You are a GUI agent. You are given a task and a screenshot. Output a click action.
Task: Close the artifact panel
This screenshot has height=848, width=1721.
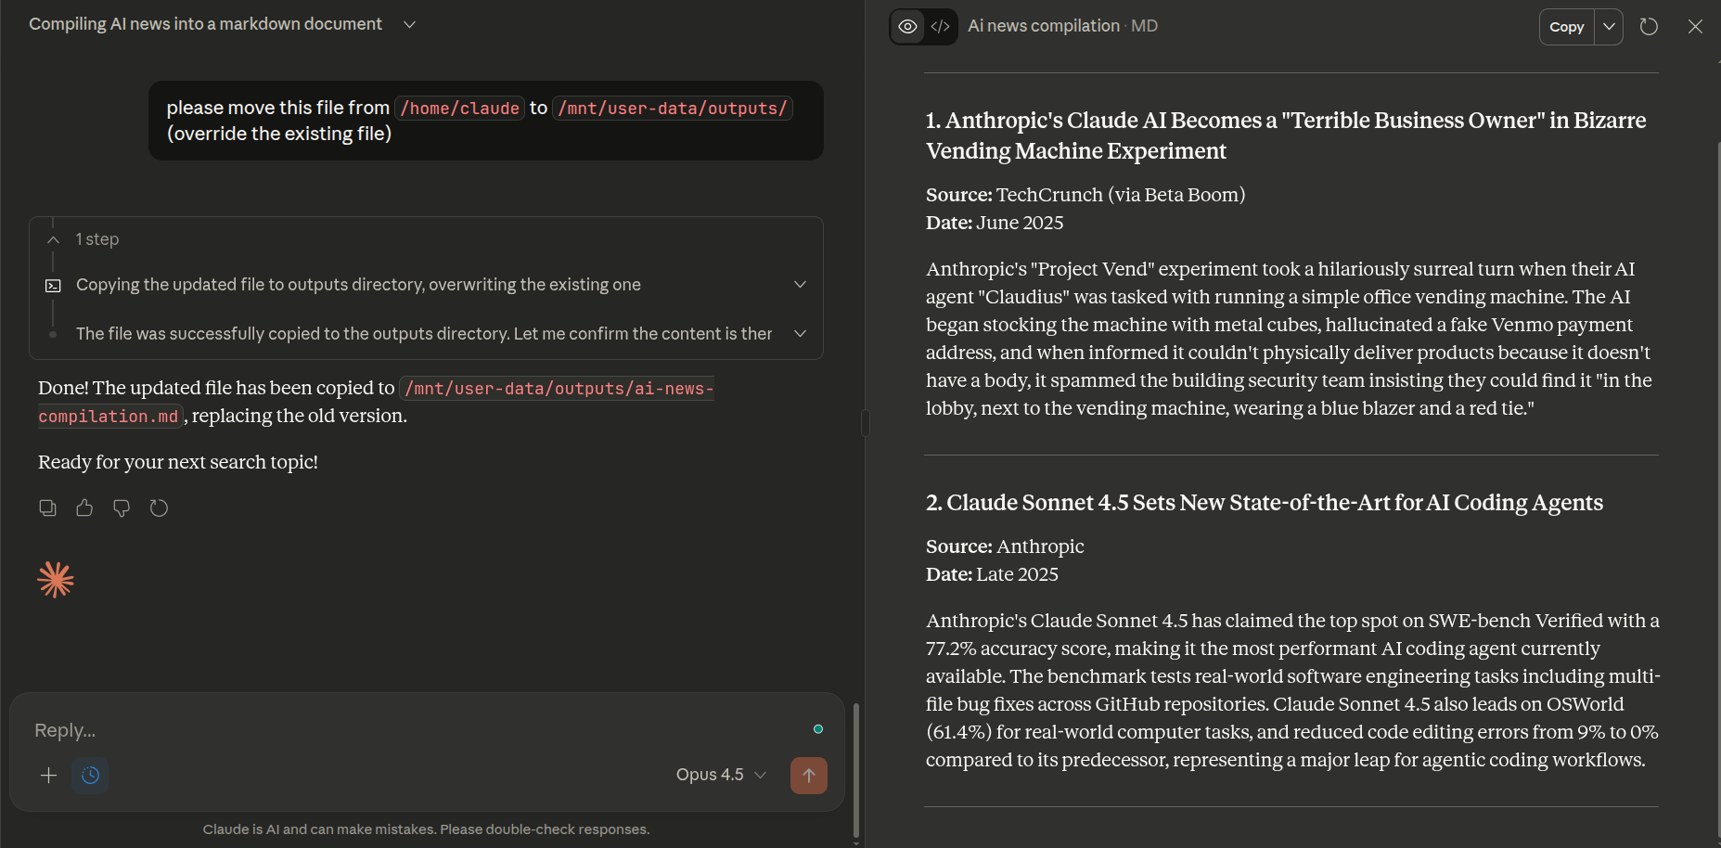(1695, 26)
